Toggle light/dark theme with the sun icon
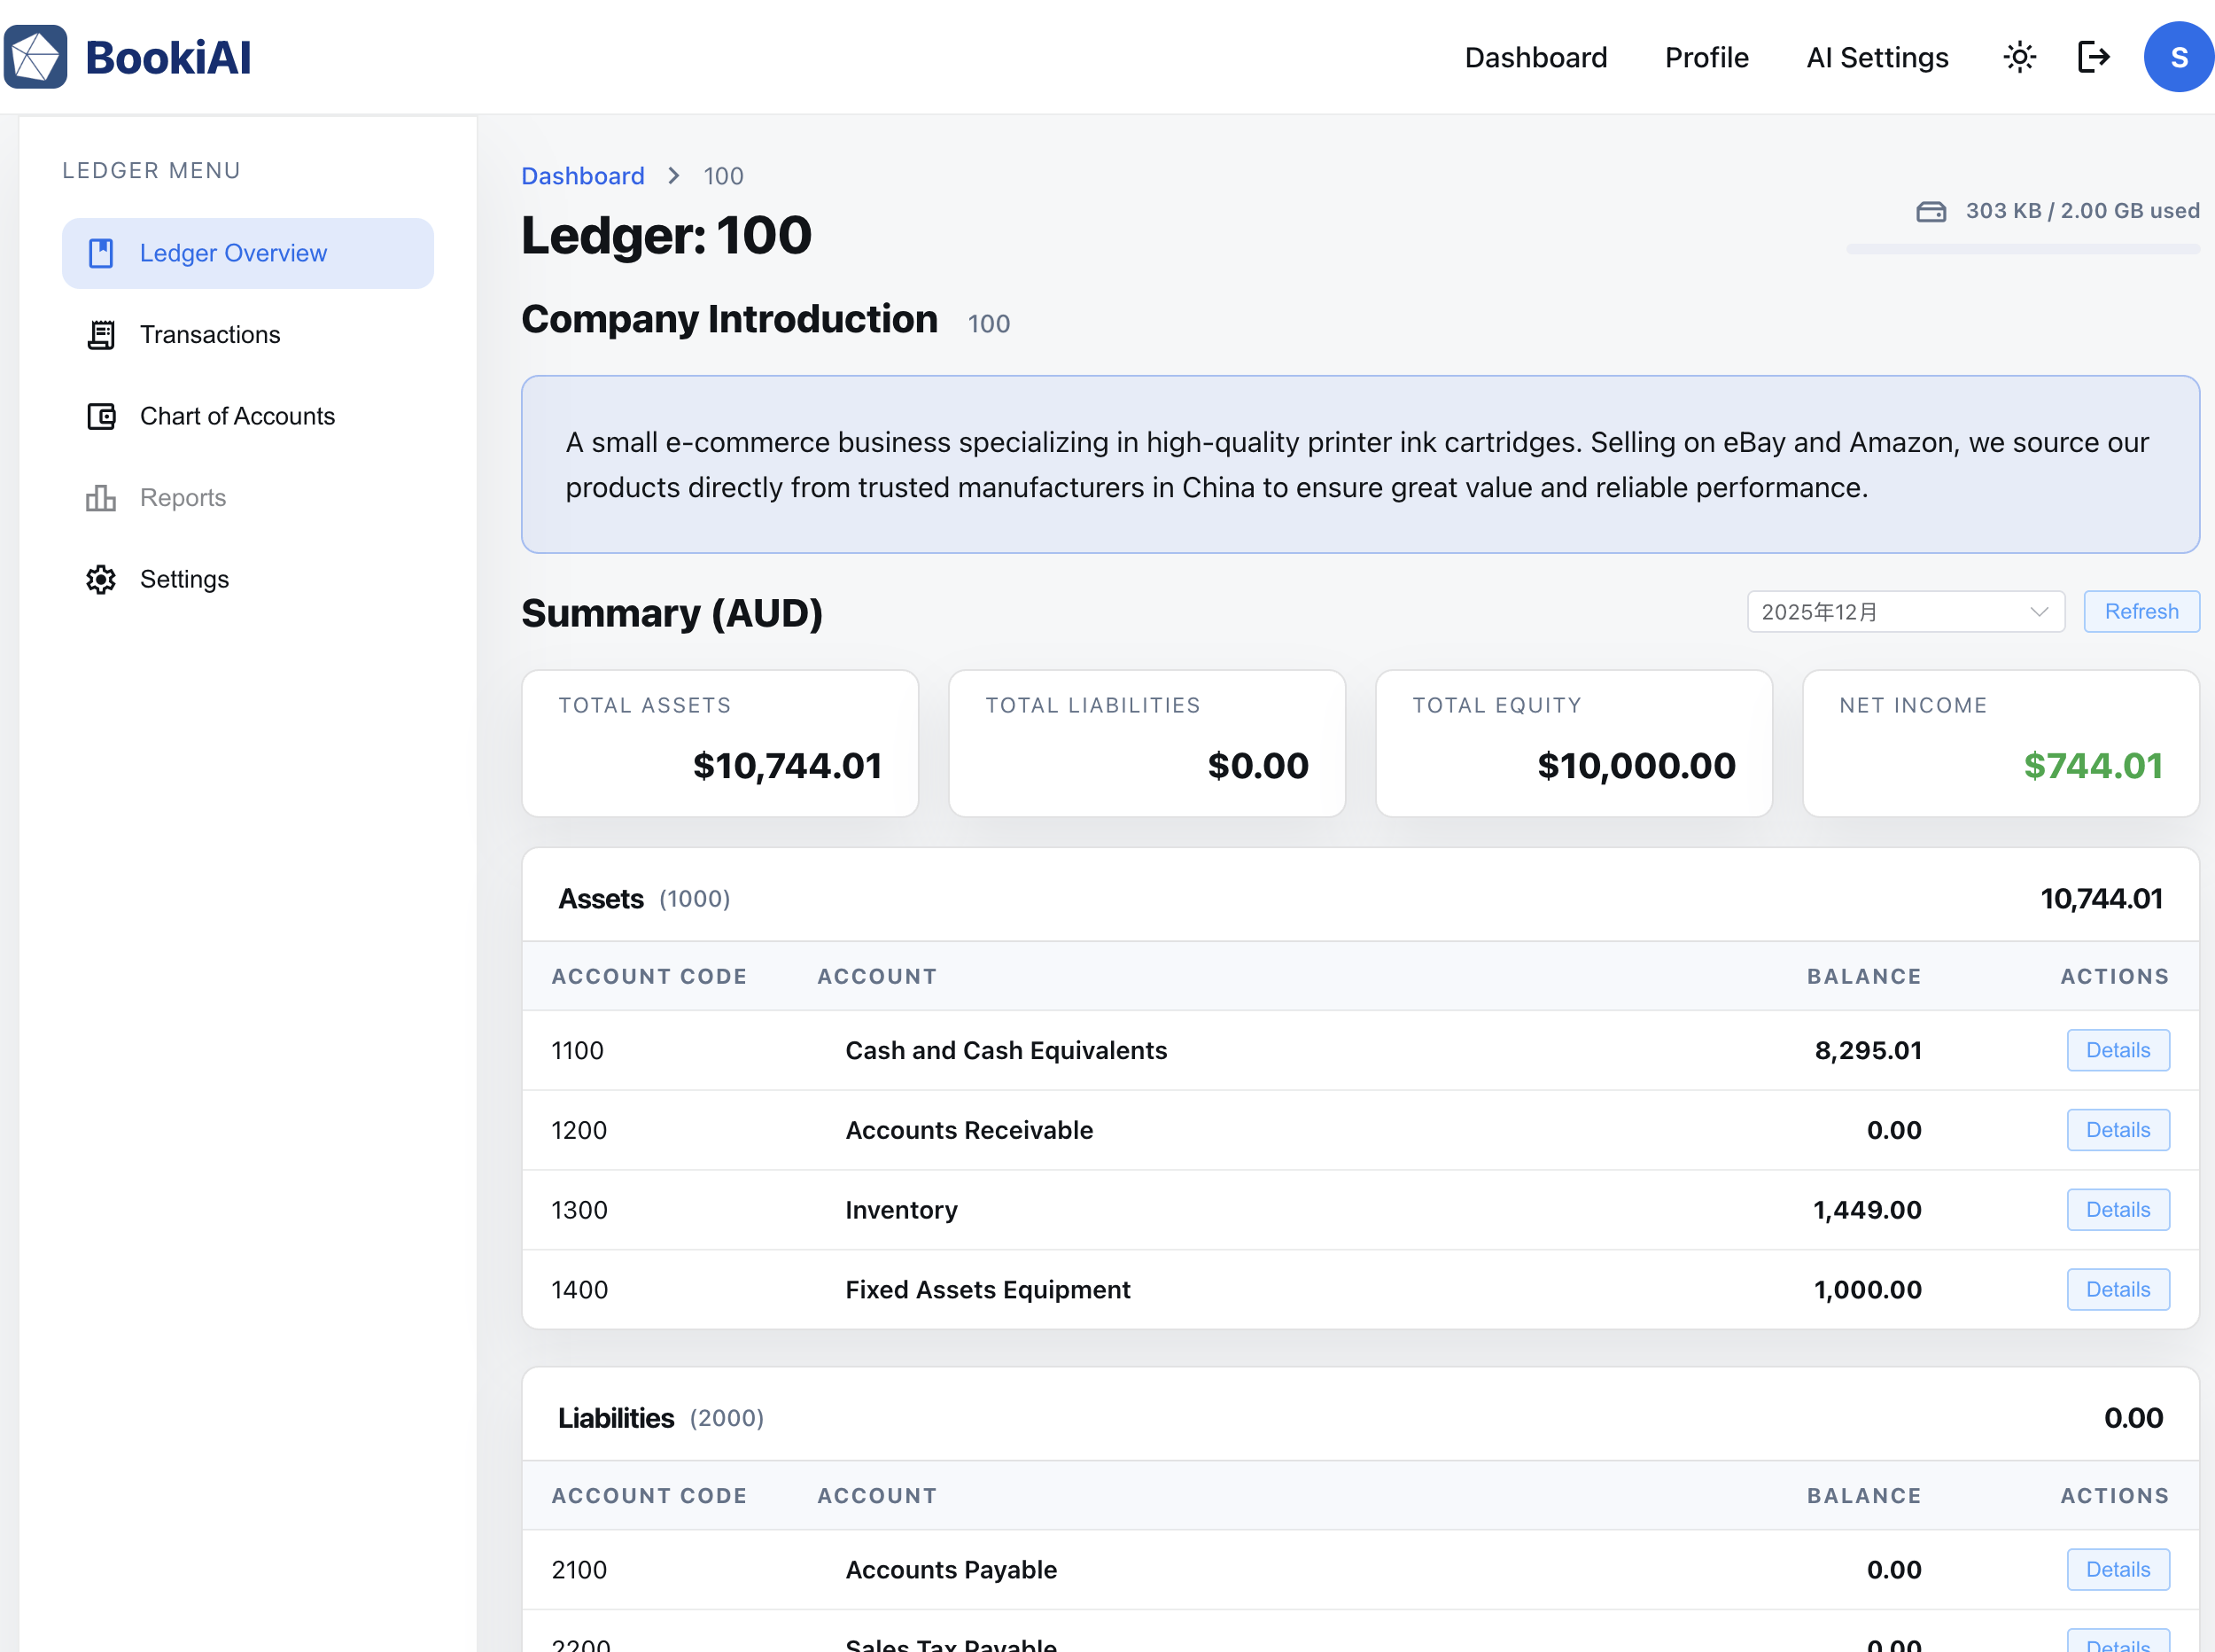 (x=2019, y=57)
